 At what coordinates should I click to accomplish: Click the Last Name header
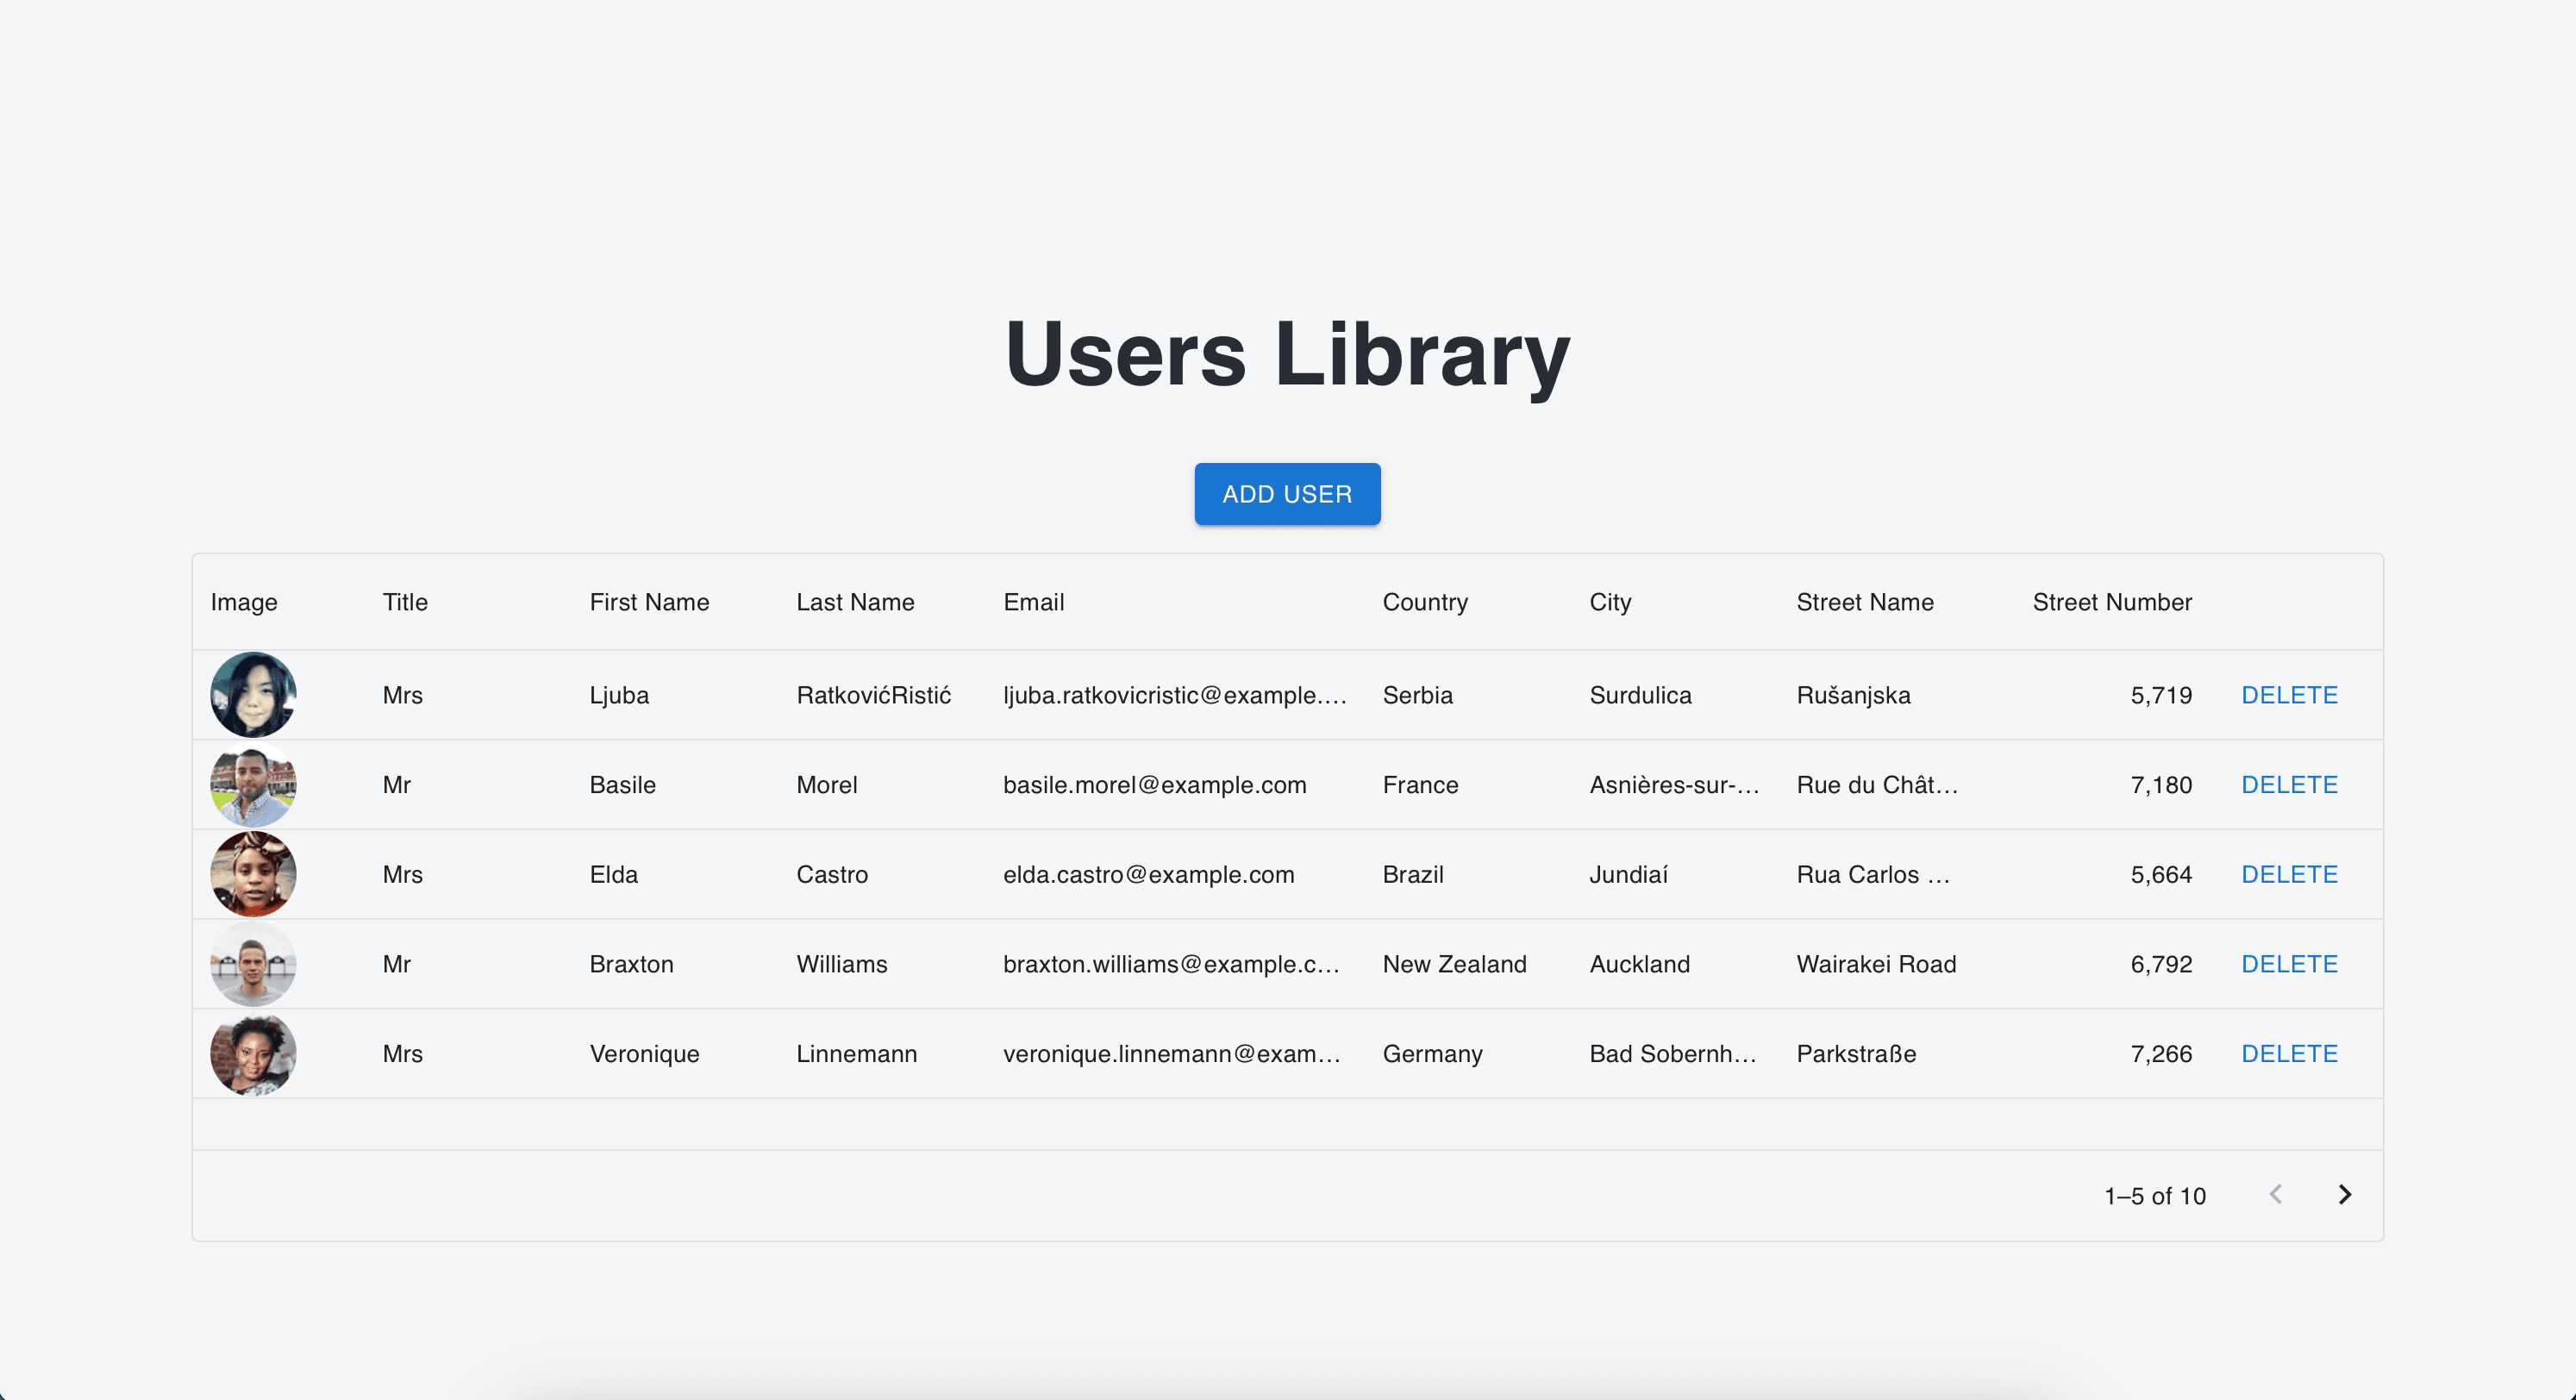point(855,602)
